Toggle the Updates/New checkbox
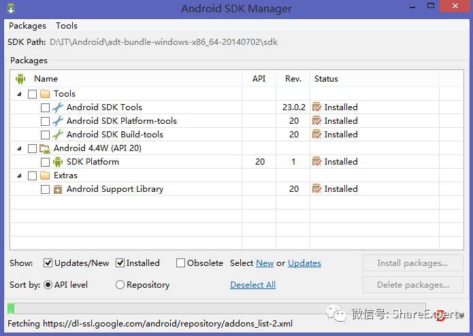The image size is (473, 336). click(x=48, y=263)
